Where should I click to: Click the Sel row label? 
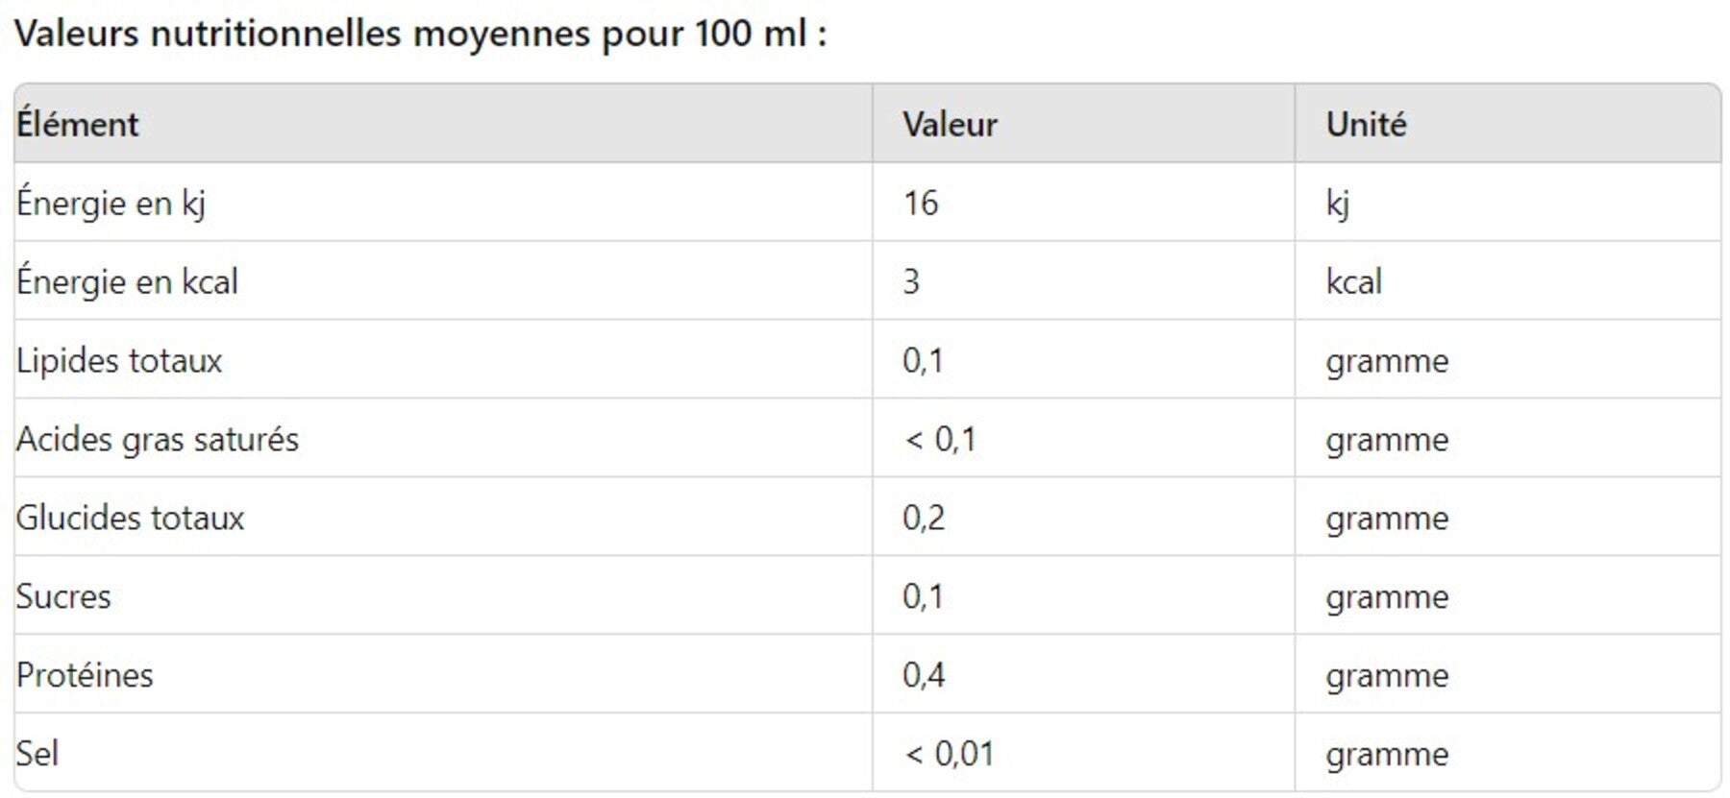37,754
